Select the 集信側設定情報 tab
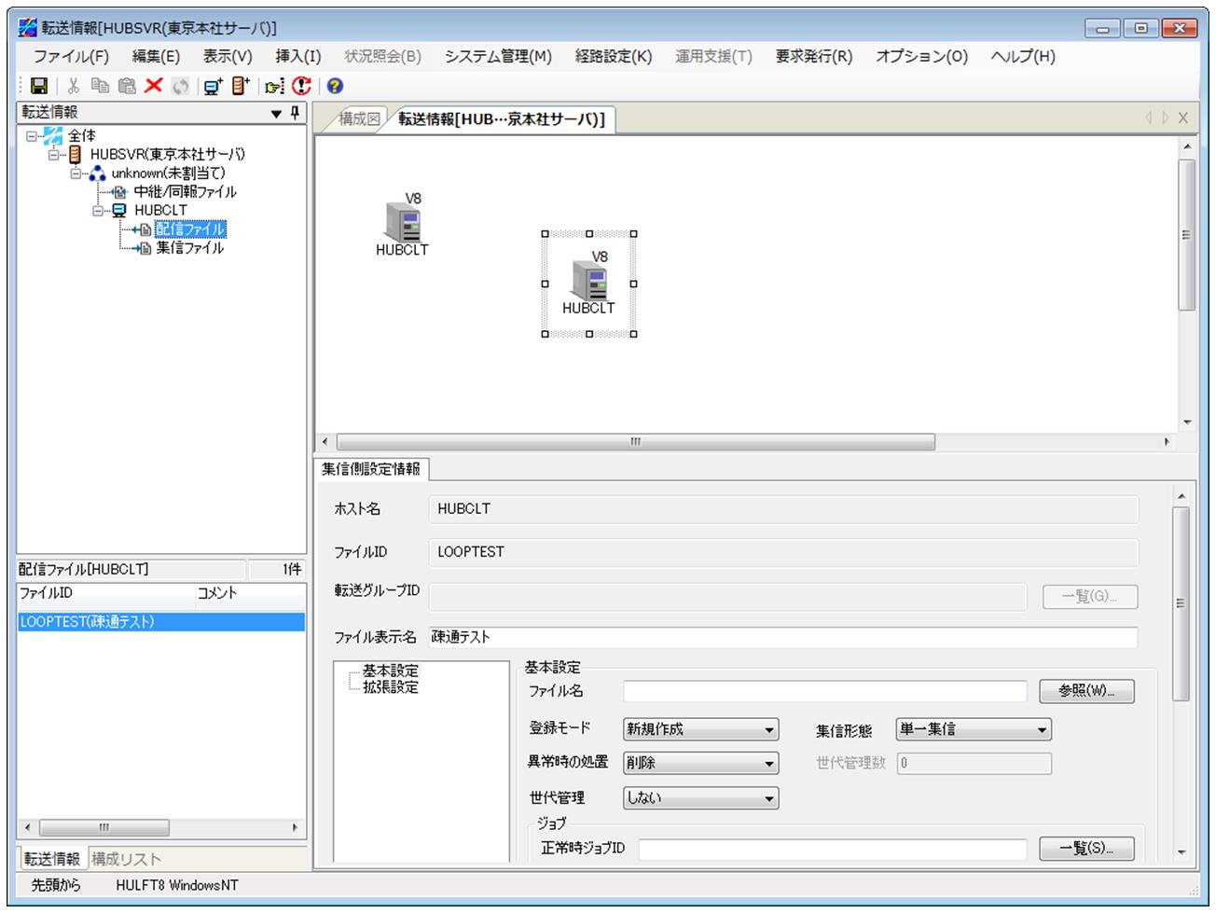This screenshot has height=913, width=1216. 371,469
